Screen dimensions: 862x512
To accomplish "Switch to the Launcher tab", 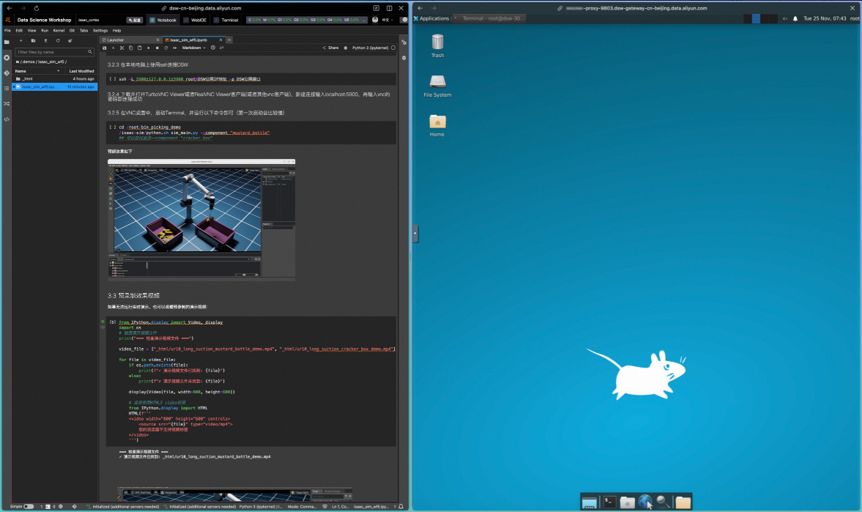I will (x=116, y=40).
